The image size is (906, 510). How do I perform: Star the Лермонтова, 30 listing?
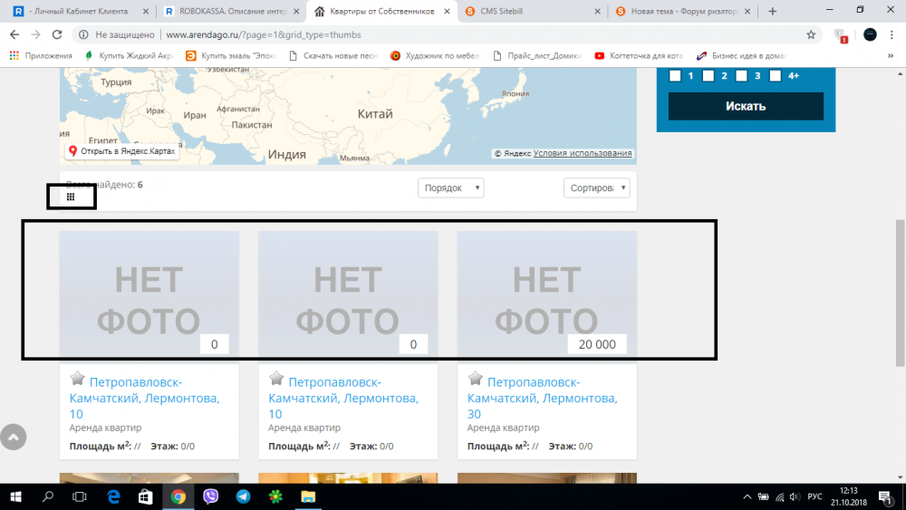click(476, 379)
